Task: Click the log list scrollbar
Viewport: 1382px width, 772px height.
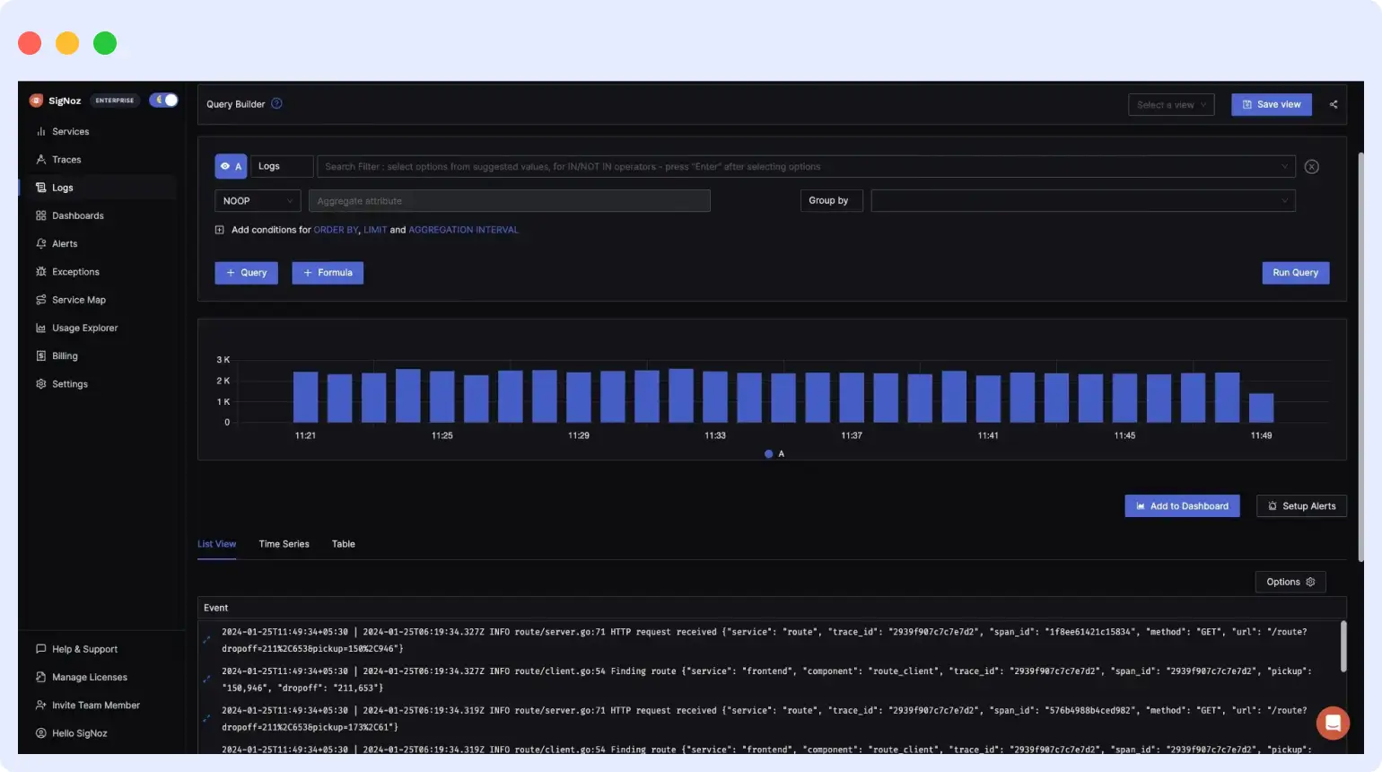Action: pos(1343,645)
